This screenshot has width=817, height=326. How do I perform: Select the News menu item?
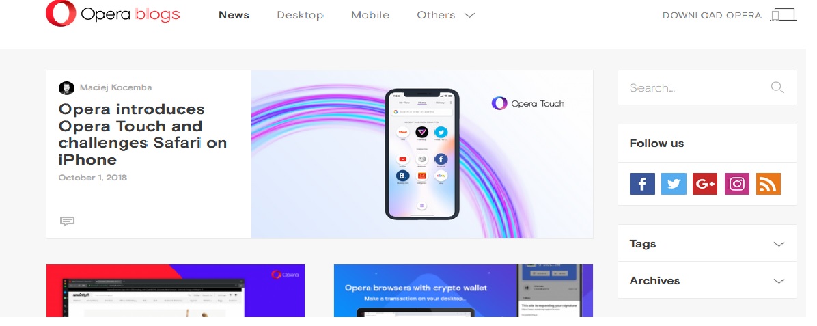[234, 15]
